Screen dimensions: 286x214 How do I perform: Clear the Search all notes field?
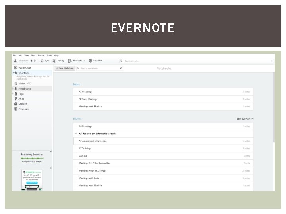pyautogui.click(x=272, y=61)
